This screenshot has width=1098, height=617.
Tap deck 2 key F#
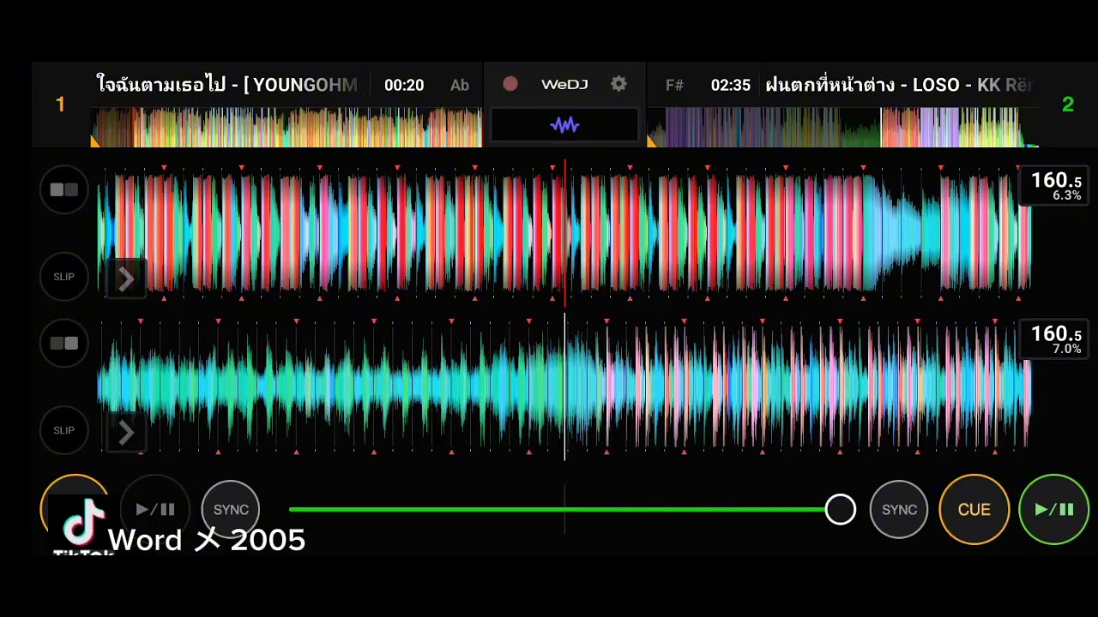coord(675,85)
